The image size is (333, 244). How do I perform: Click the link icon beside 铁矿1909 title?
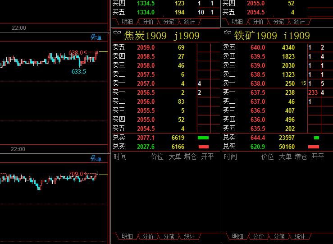coord(228,33)
